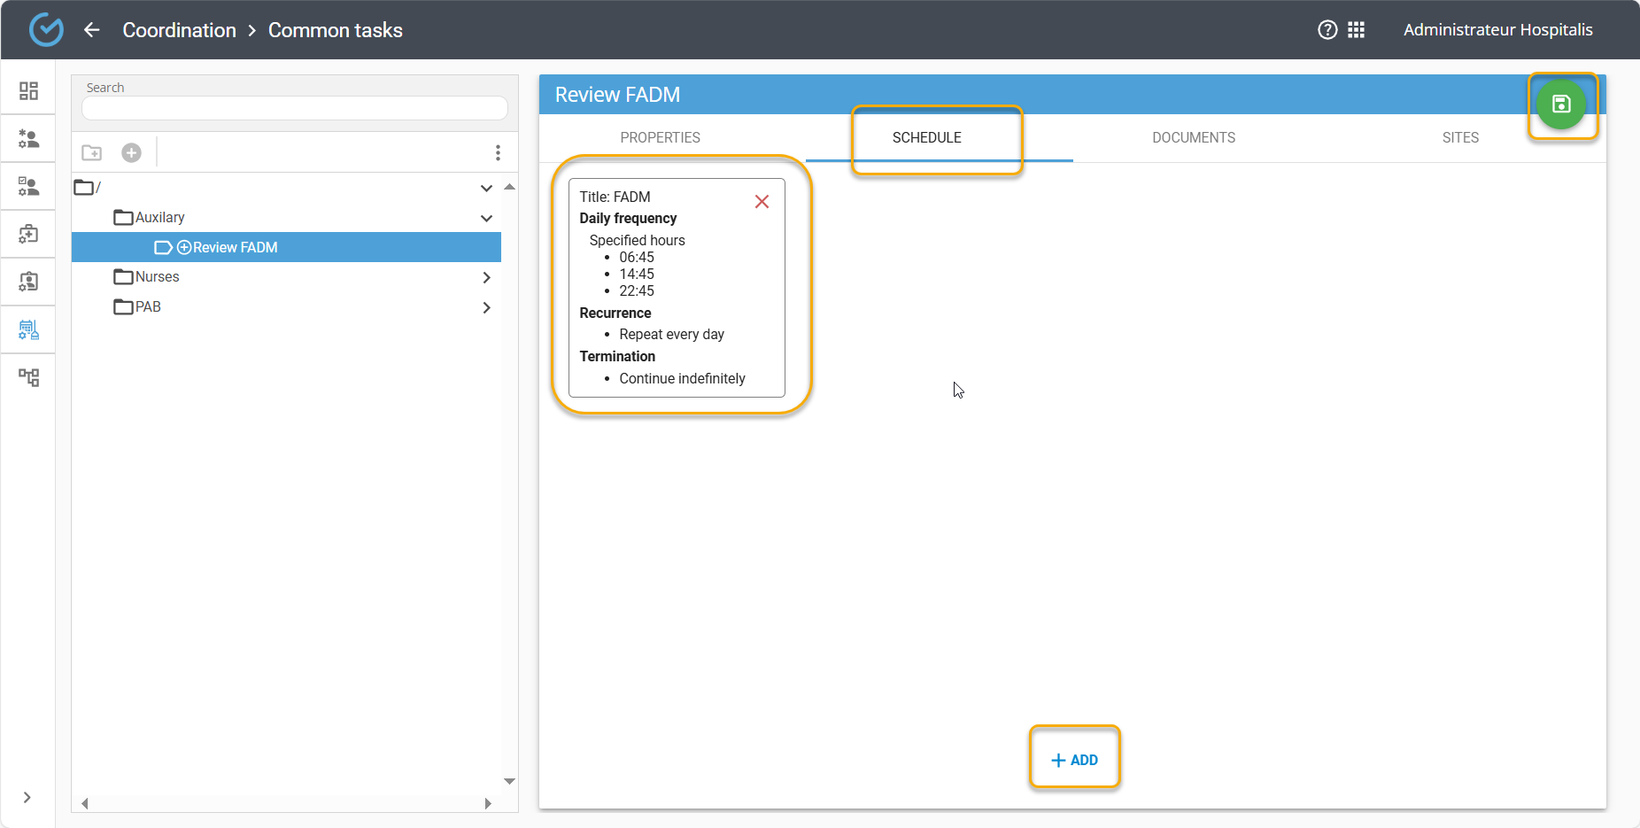Viewport: 1640px width, 828px height.
Task: Expand the Nurses folder chevron
Action: coord(486,277)
